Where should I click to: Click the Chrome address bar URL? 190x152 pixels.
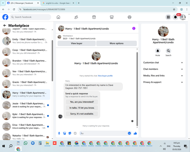44,9
